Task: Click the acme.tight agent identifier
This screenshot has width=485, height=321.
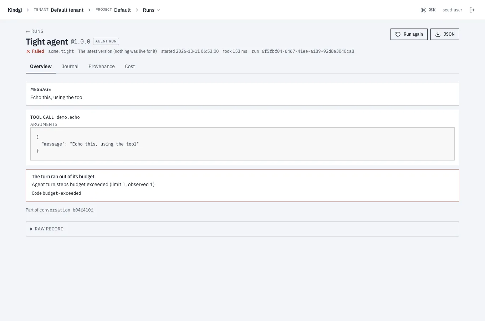Action: pos(61,51)
